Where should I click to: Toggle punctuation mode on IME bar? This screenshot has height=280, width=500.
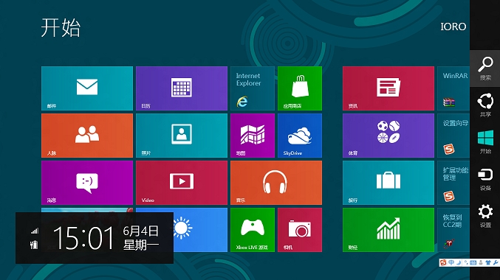point(466,262)
